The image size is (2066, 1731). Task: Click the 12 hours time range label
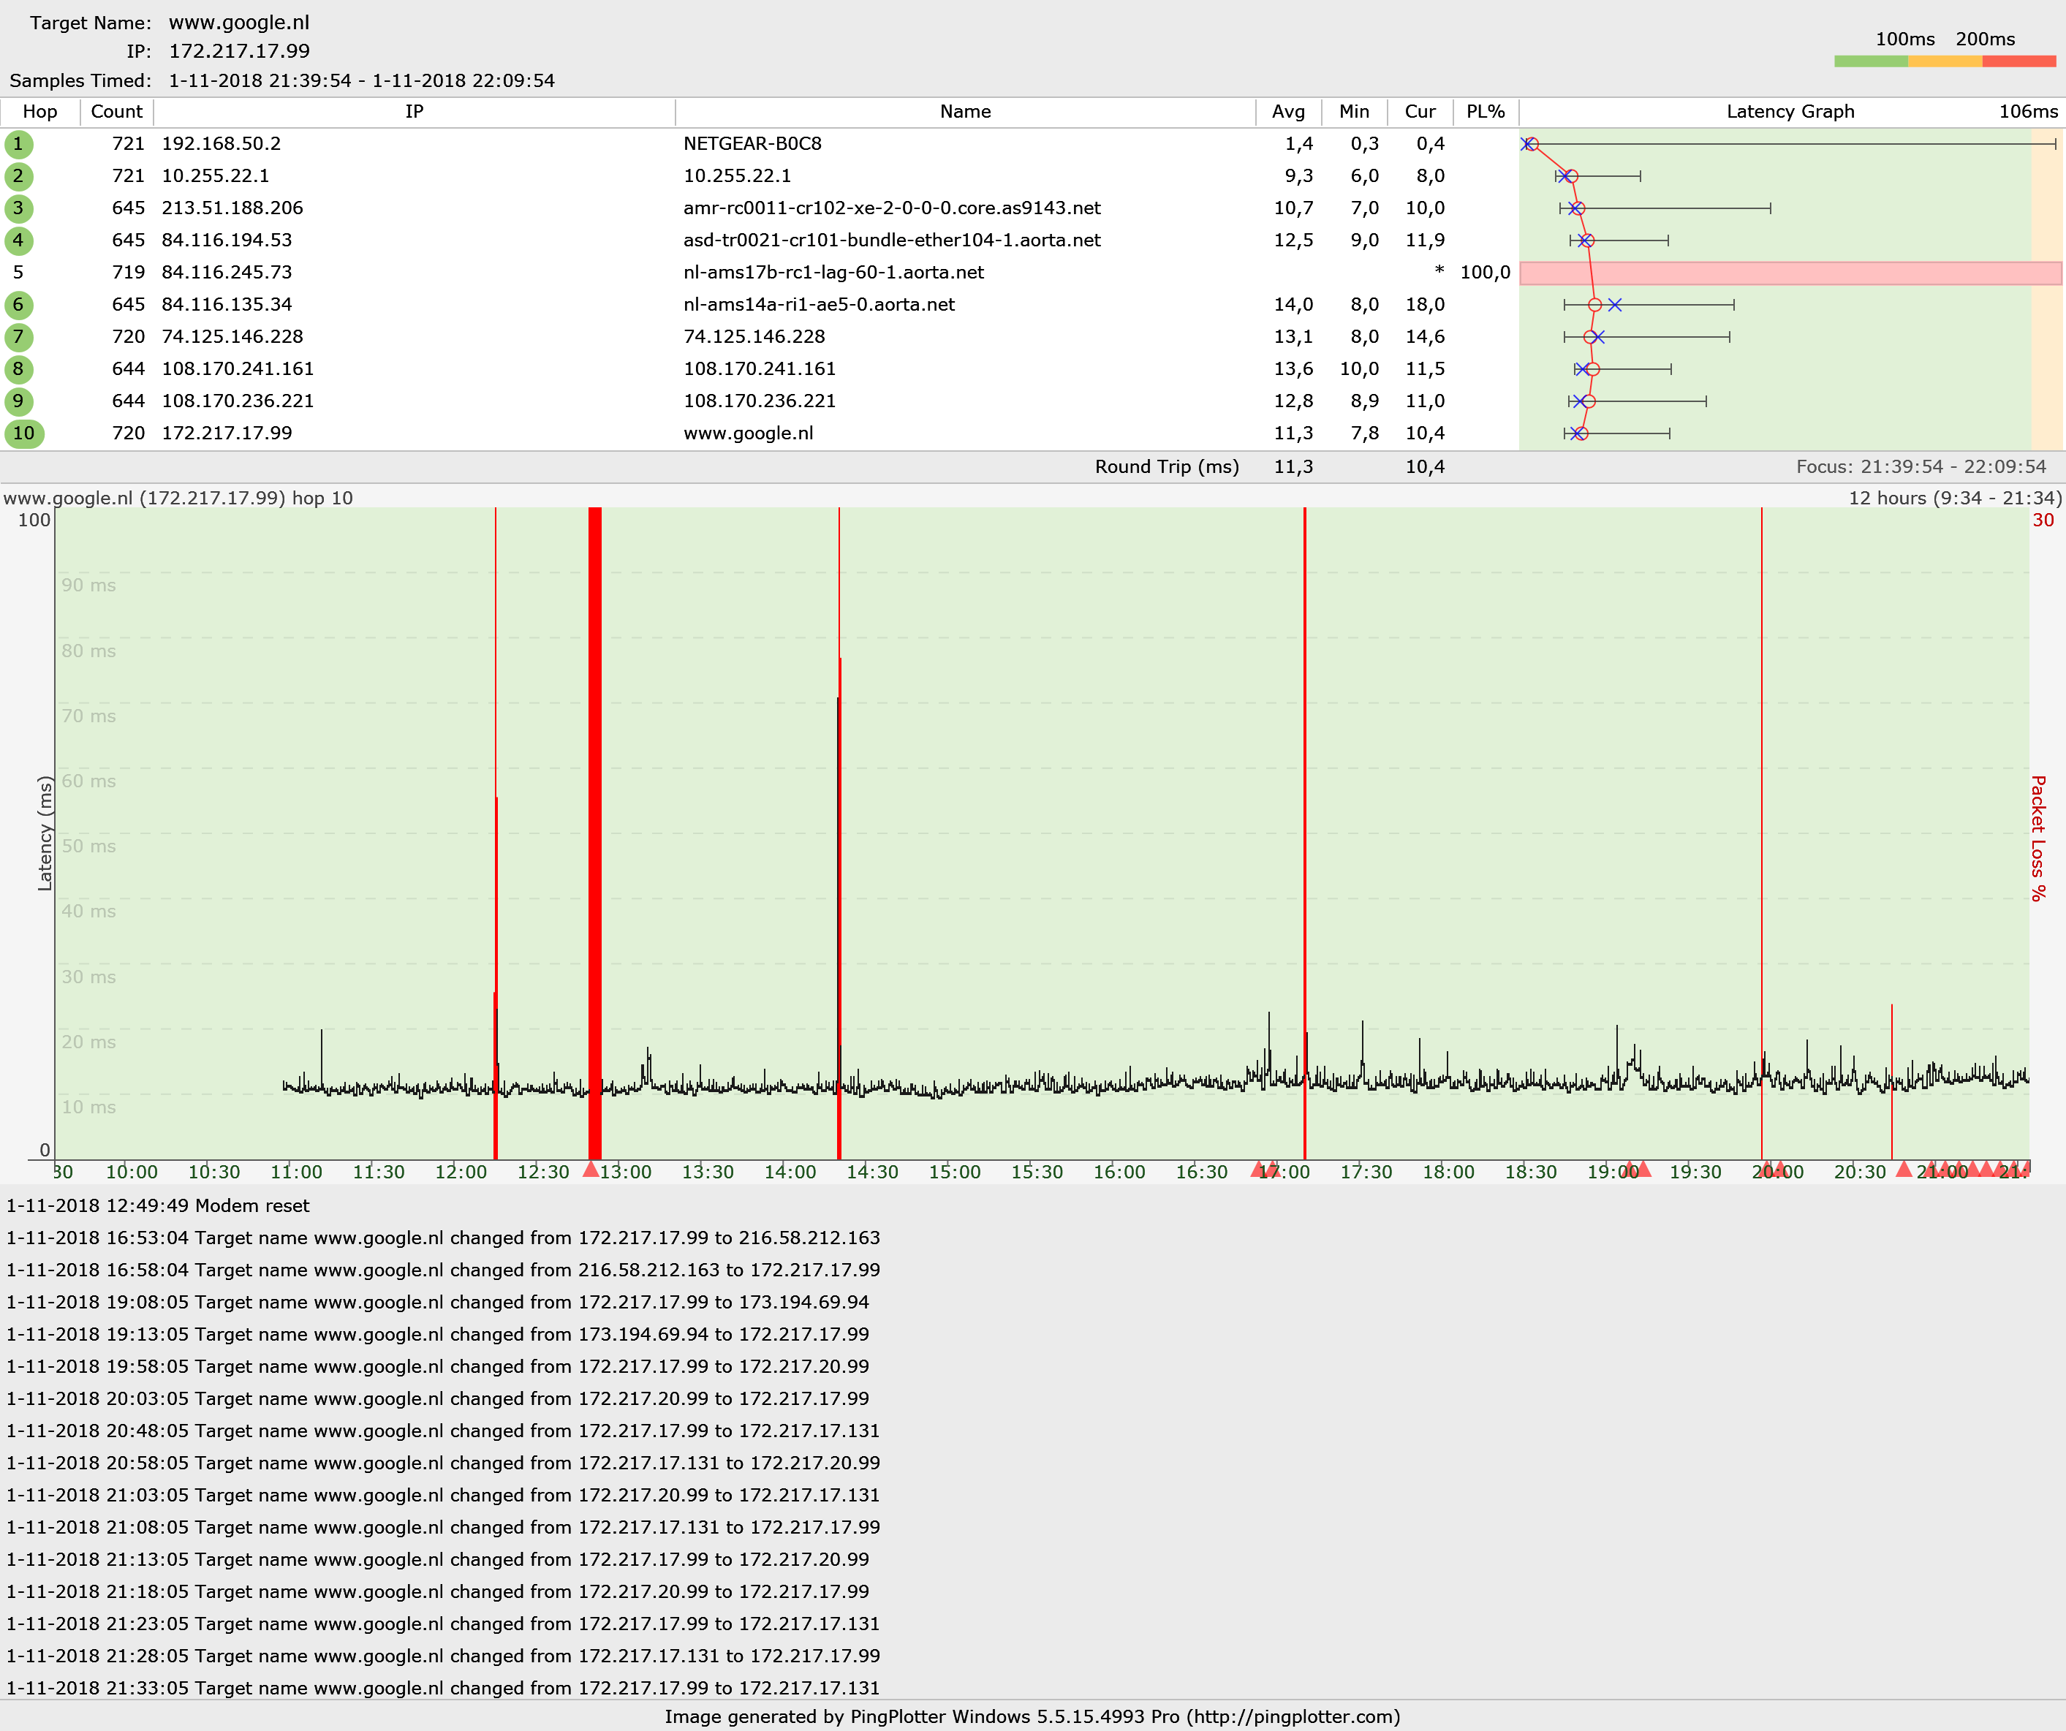[1954, 499]
